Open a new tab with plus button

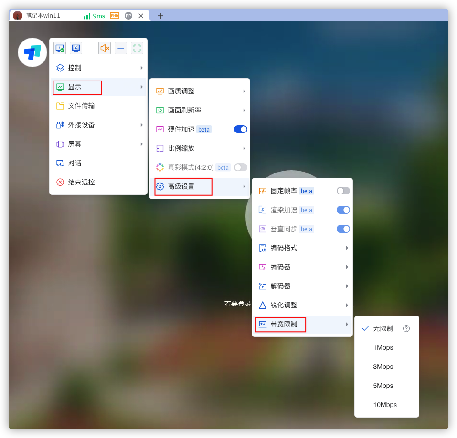coord(160,16)
